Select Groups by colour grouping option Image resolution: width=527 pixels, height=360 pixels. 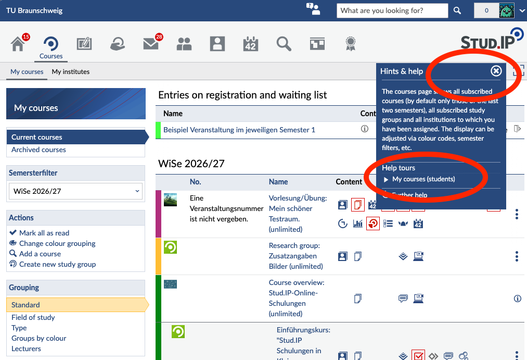click(x=38, y=338)
